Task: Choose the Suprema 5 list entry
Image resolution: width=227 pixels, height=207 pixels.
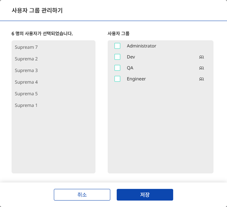Action: [x=26, y=94]
